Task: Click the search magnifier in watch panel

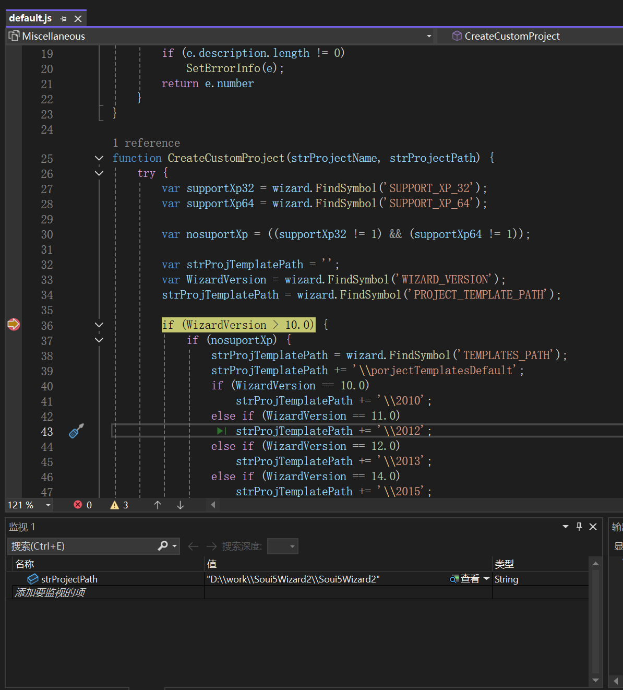Action: point(163,546)
